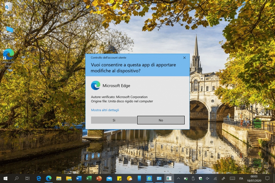The image size is (275, 183).
Task: Launch Word from the taskbar
Action: point(79,178)
